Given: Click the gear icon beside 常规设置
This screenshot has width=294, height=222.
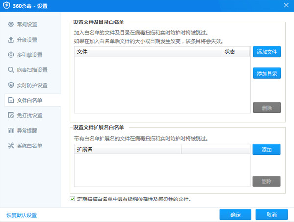Looking at the screenshot, I should pyautogui.click(x=11, y=24).
